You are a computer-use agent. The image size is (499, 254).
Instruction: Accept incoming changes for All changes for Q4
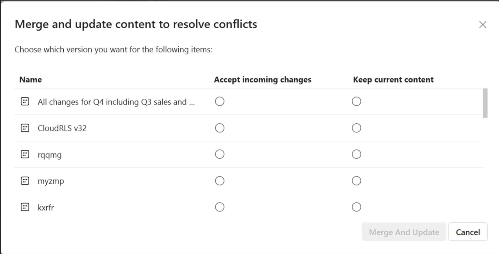click(x=220, y=102)
